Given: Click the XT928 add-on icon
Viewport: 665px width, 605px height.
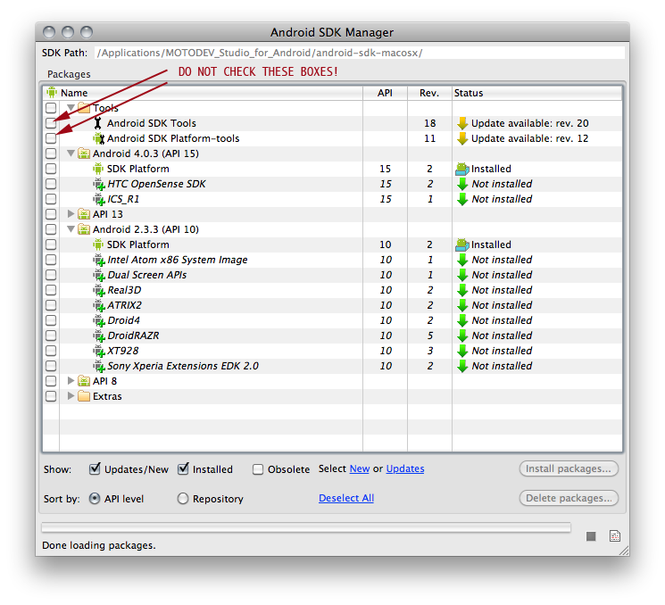Looking at the screenshot, I should pos(99,351).
